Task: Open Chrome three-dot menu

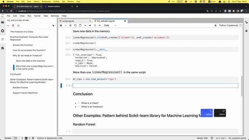Action: pos(246,11)
